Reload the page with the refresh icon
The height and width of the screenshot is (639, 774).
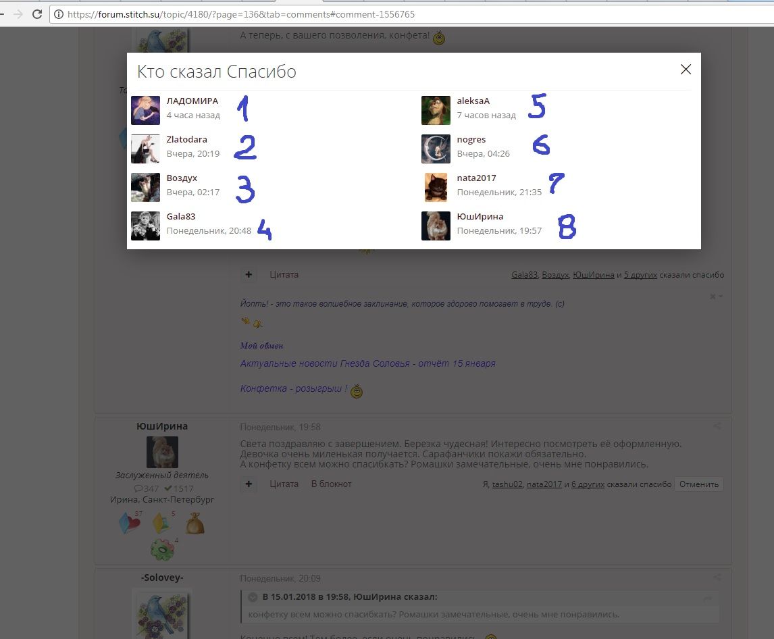click(x=37, y=14)
